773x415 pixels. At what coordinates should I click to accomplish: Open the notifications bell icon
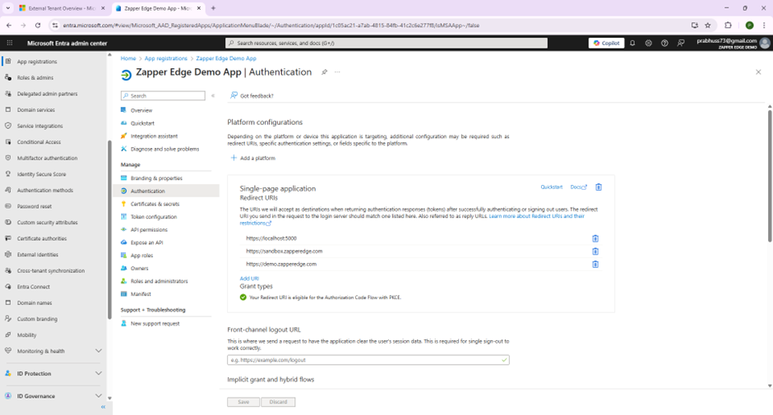coord(632,43)
